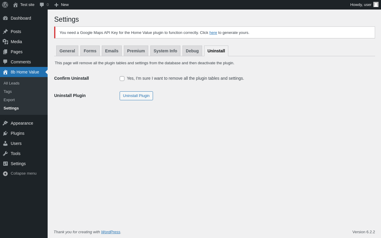Click the Dashboard menu label
381x238 pixels.
point(21,18)
